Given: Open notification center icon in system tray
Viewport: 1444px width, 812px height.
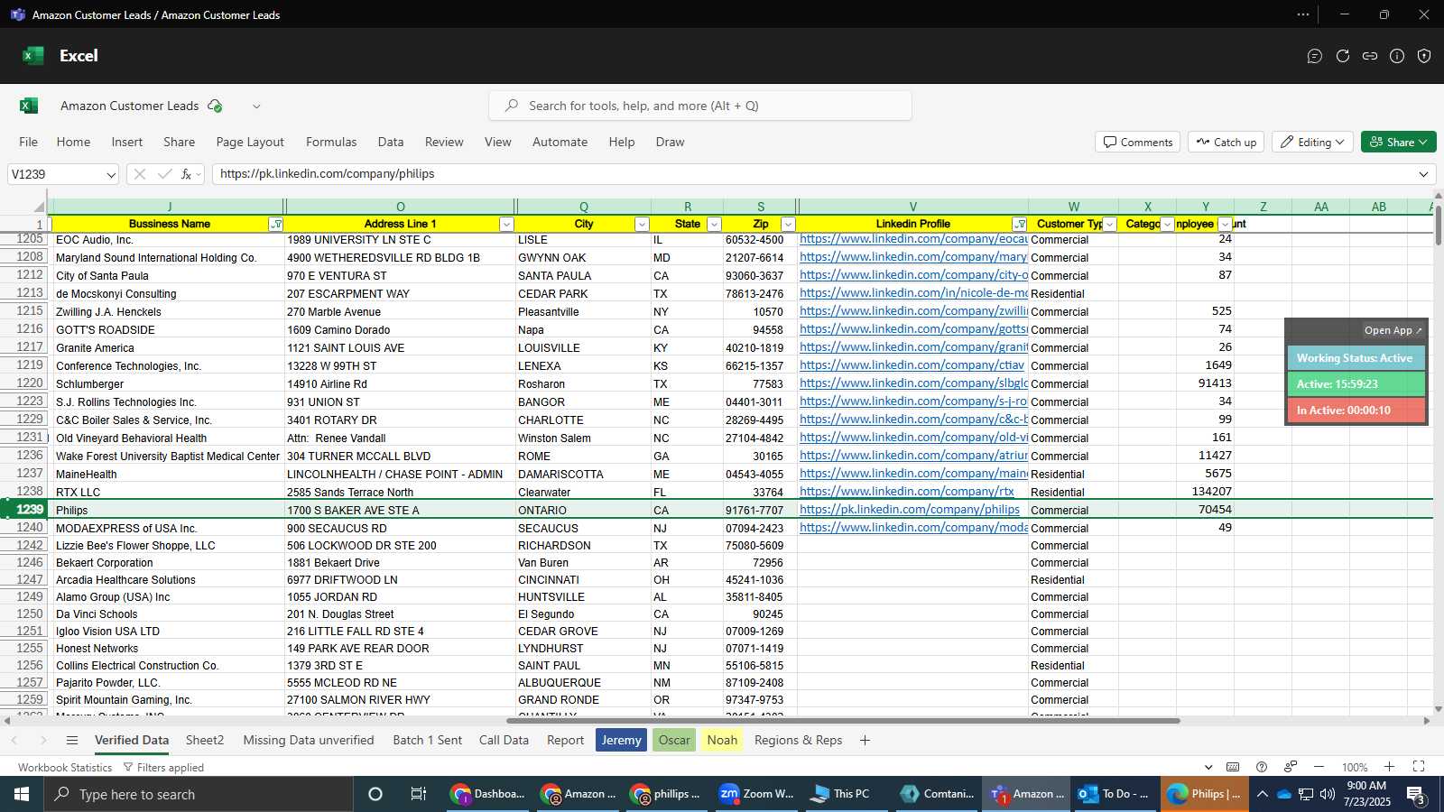Looking at the screenshot, I should [1417, 795].
